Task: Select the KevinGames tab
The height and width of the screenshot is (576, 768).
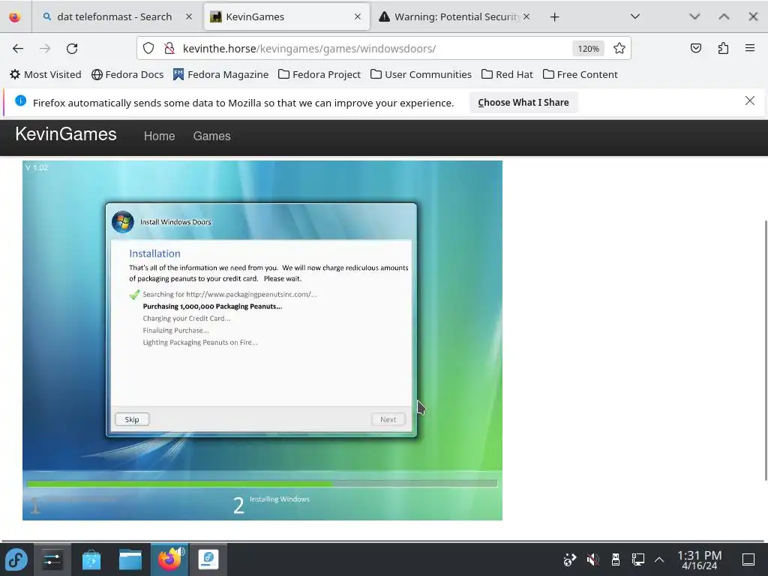Action: pos(286,16)
